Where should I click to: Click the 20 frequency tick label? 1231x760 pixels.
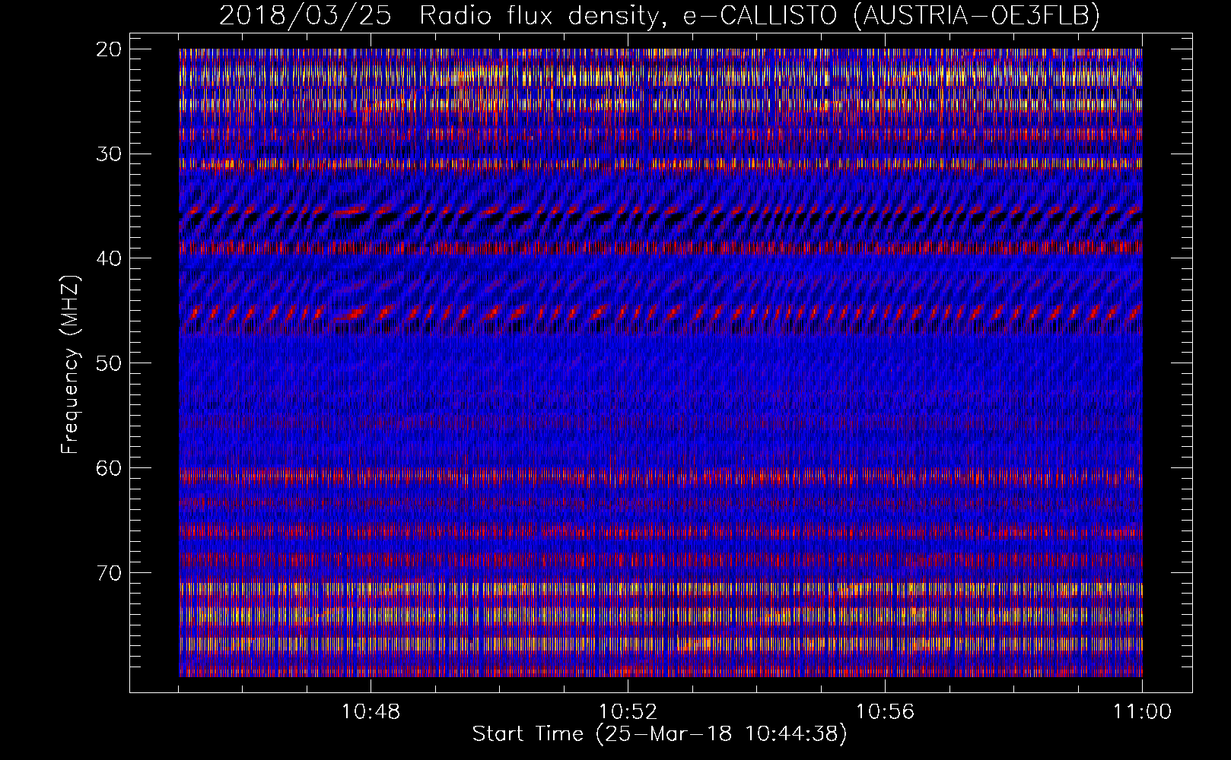click(x=109, y=49)
